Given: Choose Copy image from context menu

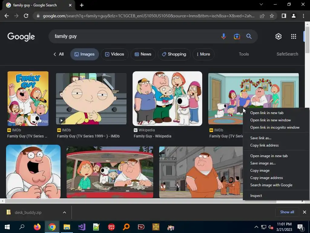Looking at the screenshot, I should [276, 171].
